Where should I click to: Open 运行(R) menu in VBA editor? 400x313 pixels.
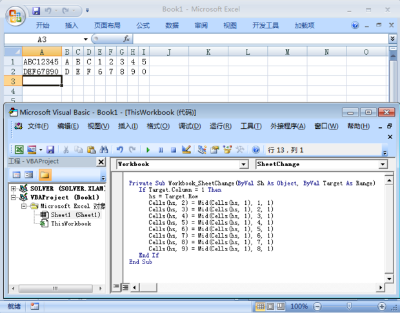221,126
